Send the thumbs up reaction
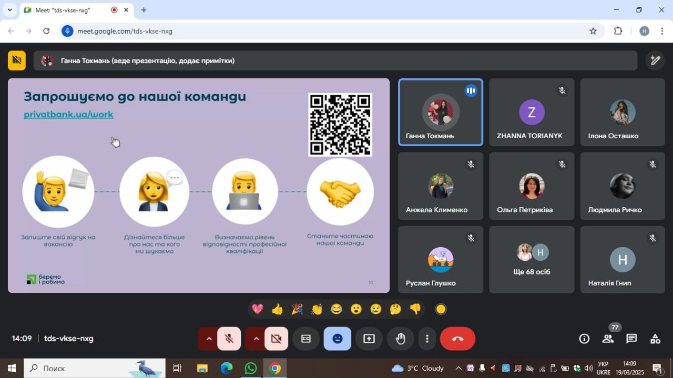Image resolution: width=673 pixels, height=378 pixels. click(x=277, y=309)
